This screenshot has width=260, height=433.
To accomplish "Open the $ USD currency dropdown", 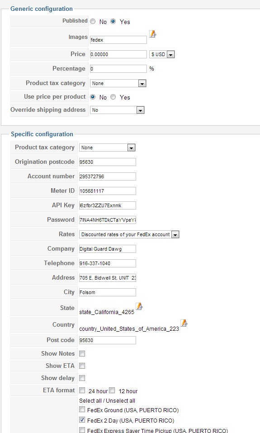I will coord(162,54).
